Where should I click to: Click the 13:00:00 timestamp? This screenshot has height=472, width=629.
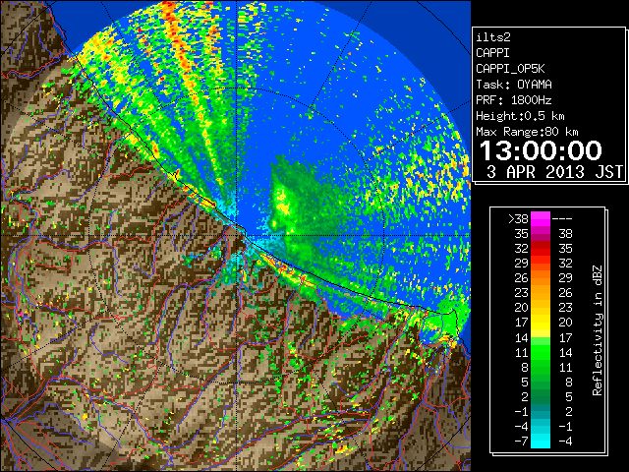click(541, 150)
